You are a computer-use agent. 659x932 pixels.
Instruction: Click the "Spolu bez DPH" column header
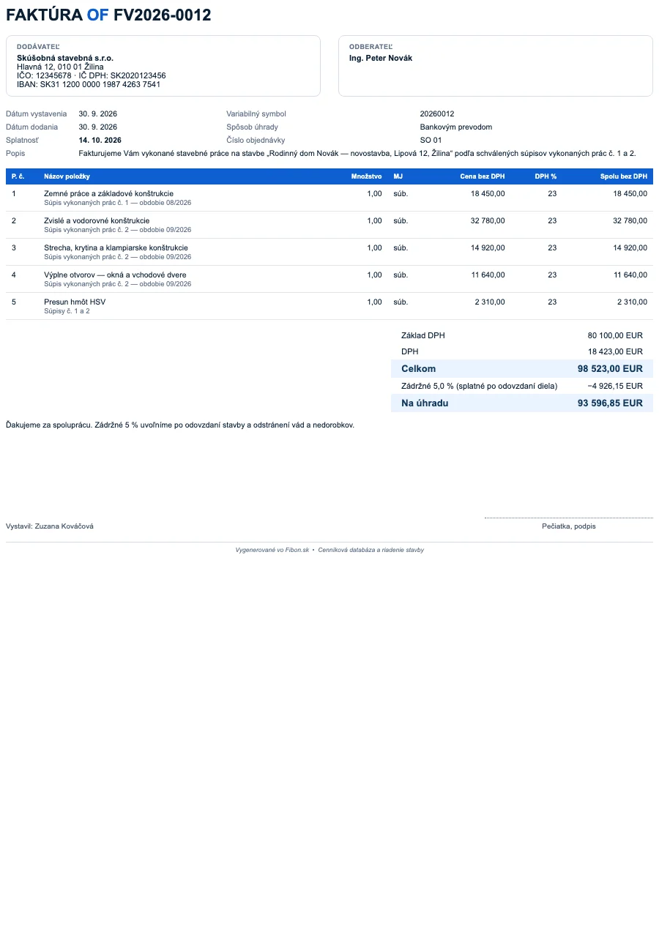(x=624, y=176)
